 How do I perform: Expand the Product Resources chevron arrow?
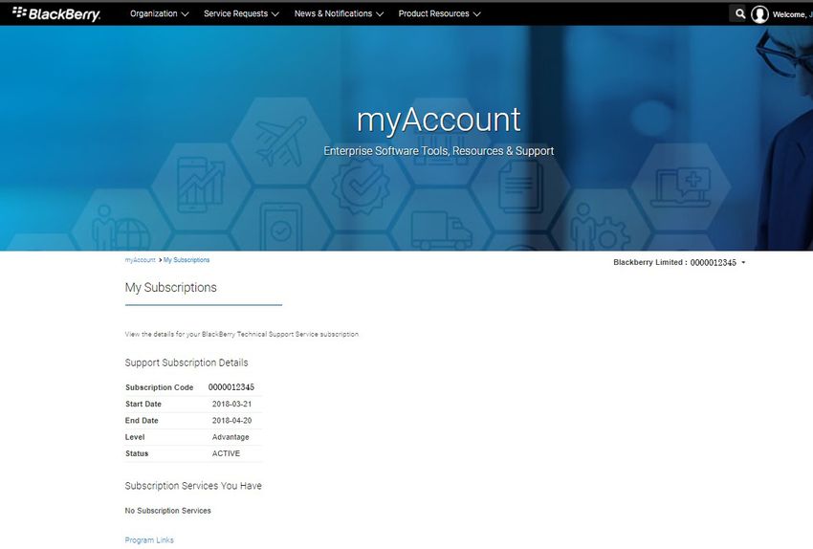[476, 14]
